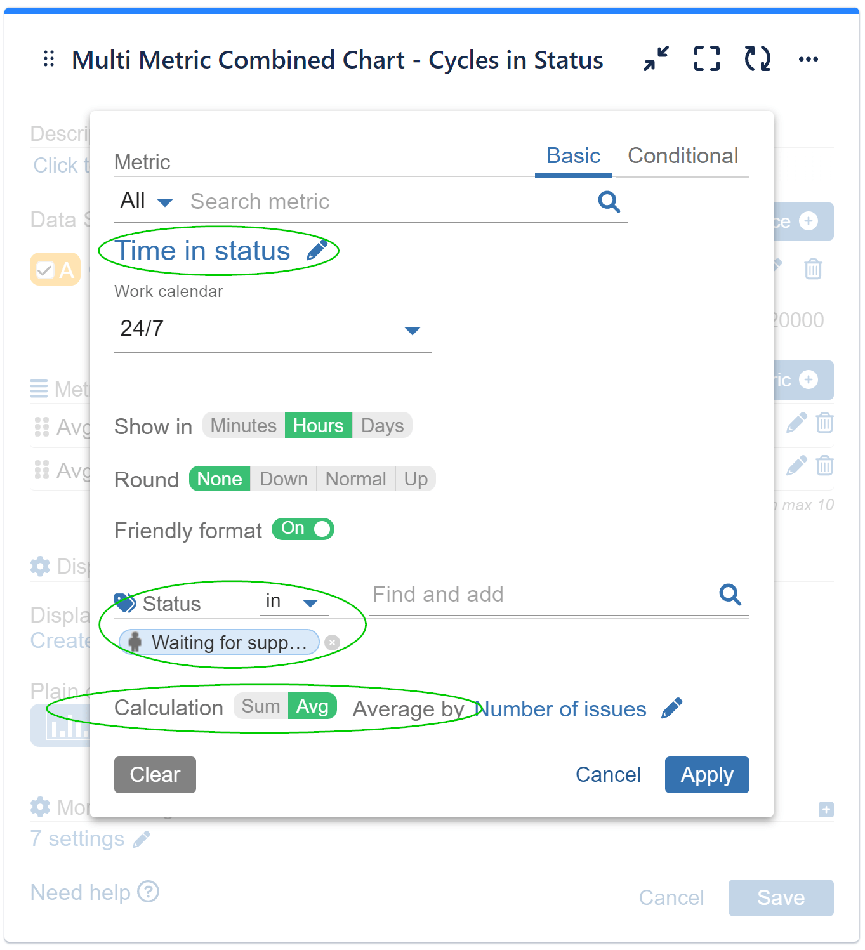Click the metric search magnifier icon

point(609,202)
